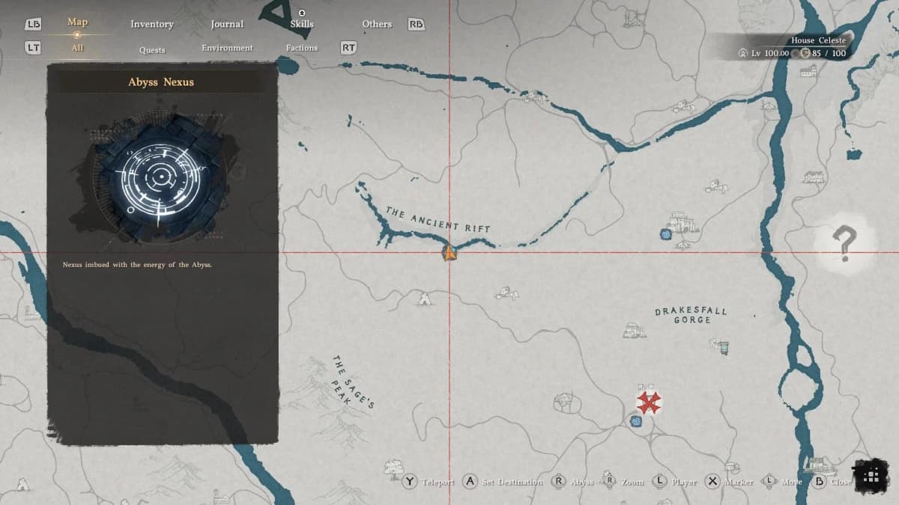Select the red crossed-swords map marker

[x=648, y=403]
